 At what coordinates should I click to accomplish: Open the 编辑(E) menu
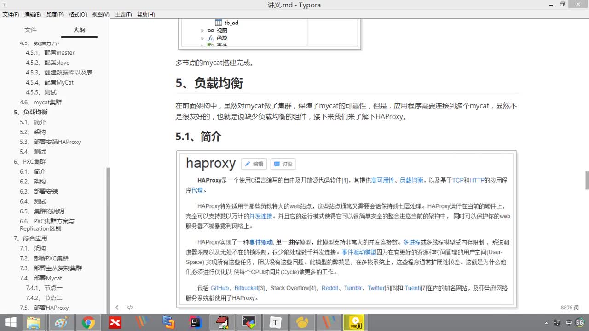[33, 15]
